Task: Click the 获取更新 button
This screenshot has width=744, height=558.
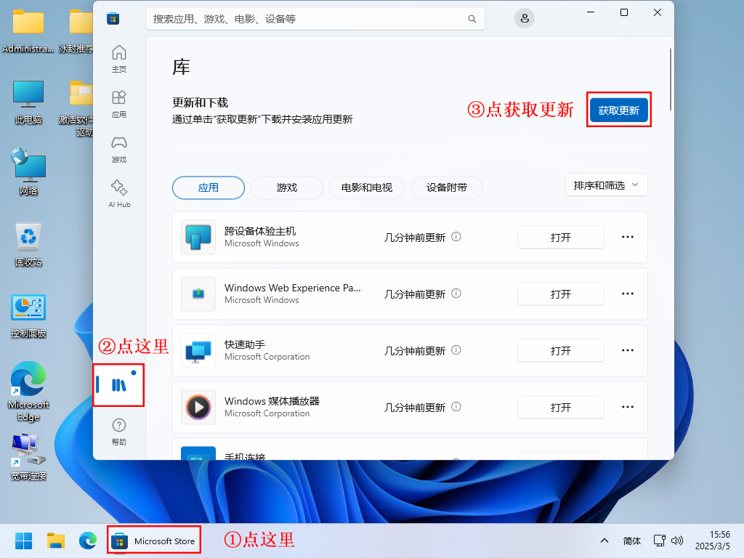Action: click(619, 110)
